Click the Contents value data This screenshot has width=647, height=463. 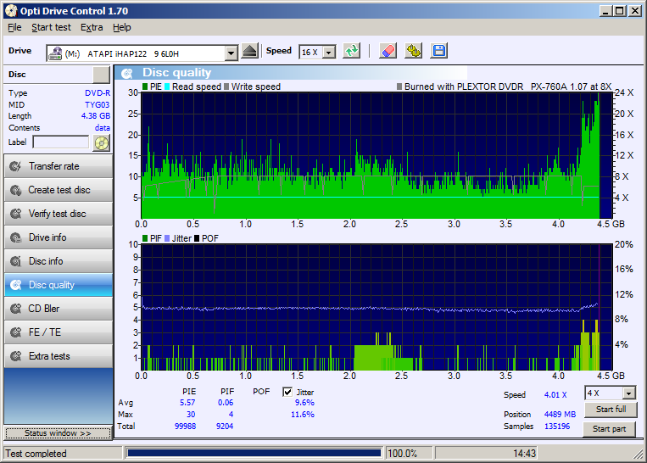pos(103,128)
